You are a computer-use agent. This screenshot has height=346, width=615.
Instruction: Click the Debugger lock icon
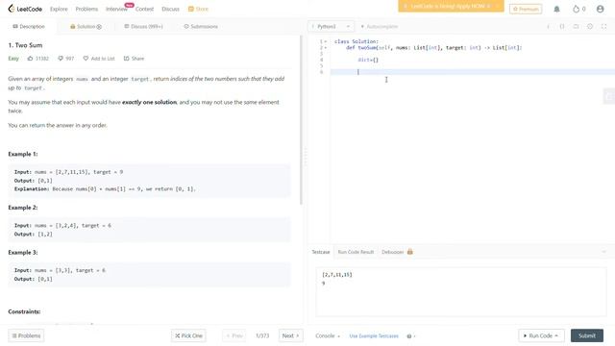(x=410, y=252)
